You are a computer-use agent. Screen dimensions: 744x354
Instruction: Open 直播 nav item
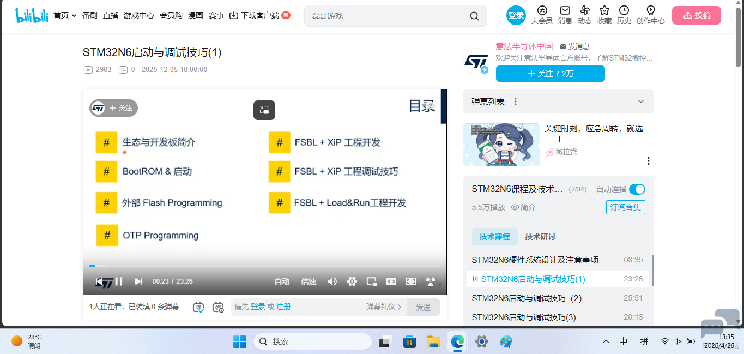pyautogui.click(x=111, y=15)
